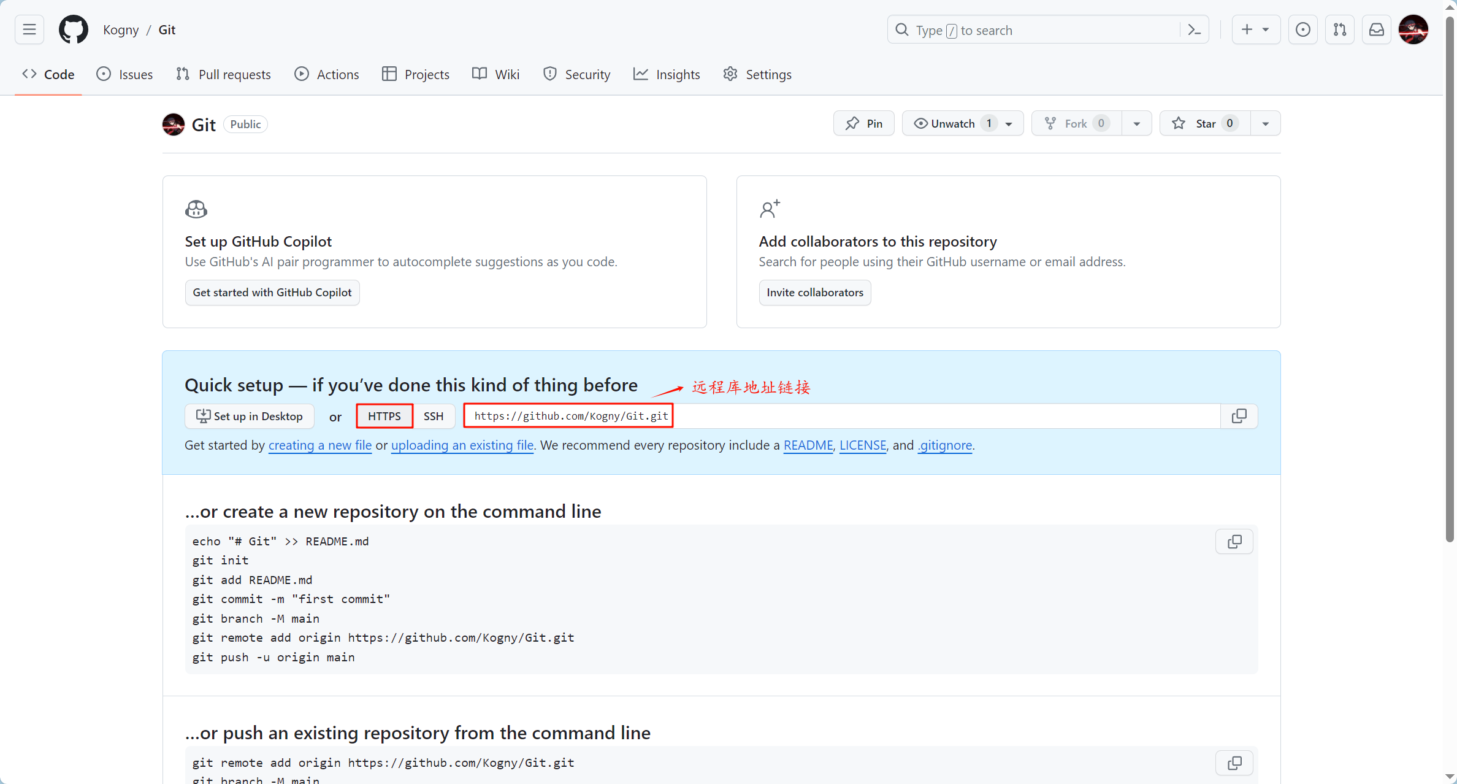
Task: Switch the clone URL to SSH
Action: coord(434,416)
